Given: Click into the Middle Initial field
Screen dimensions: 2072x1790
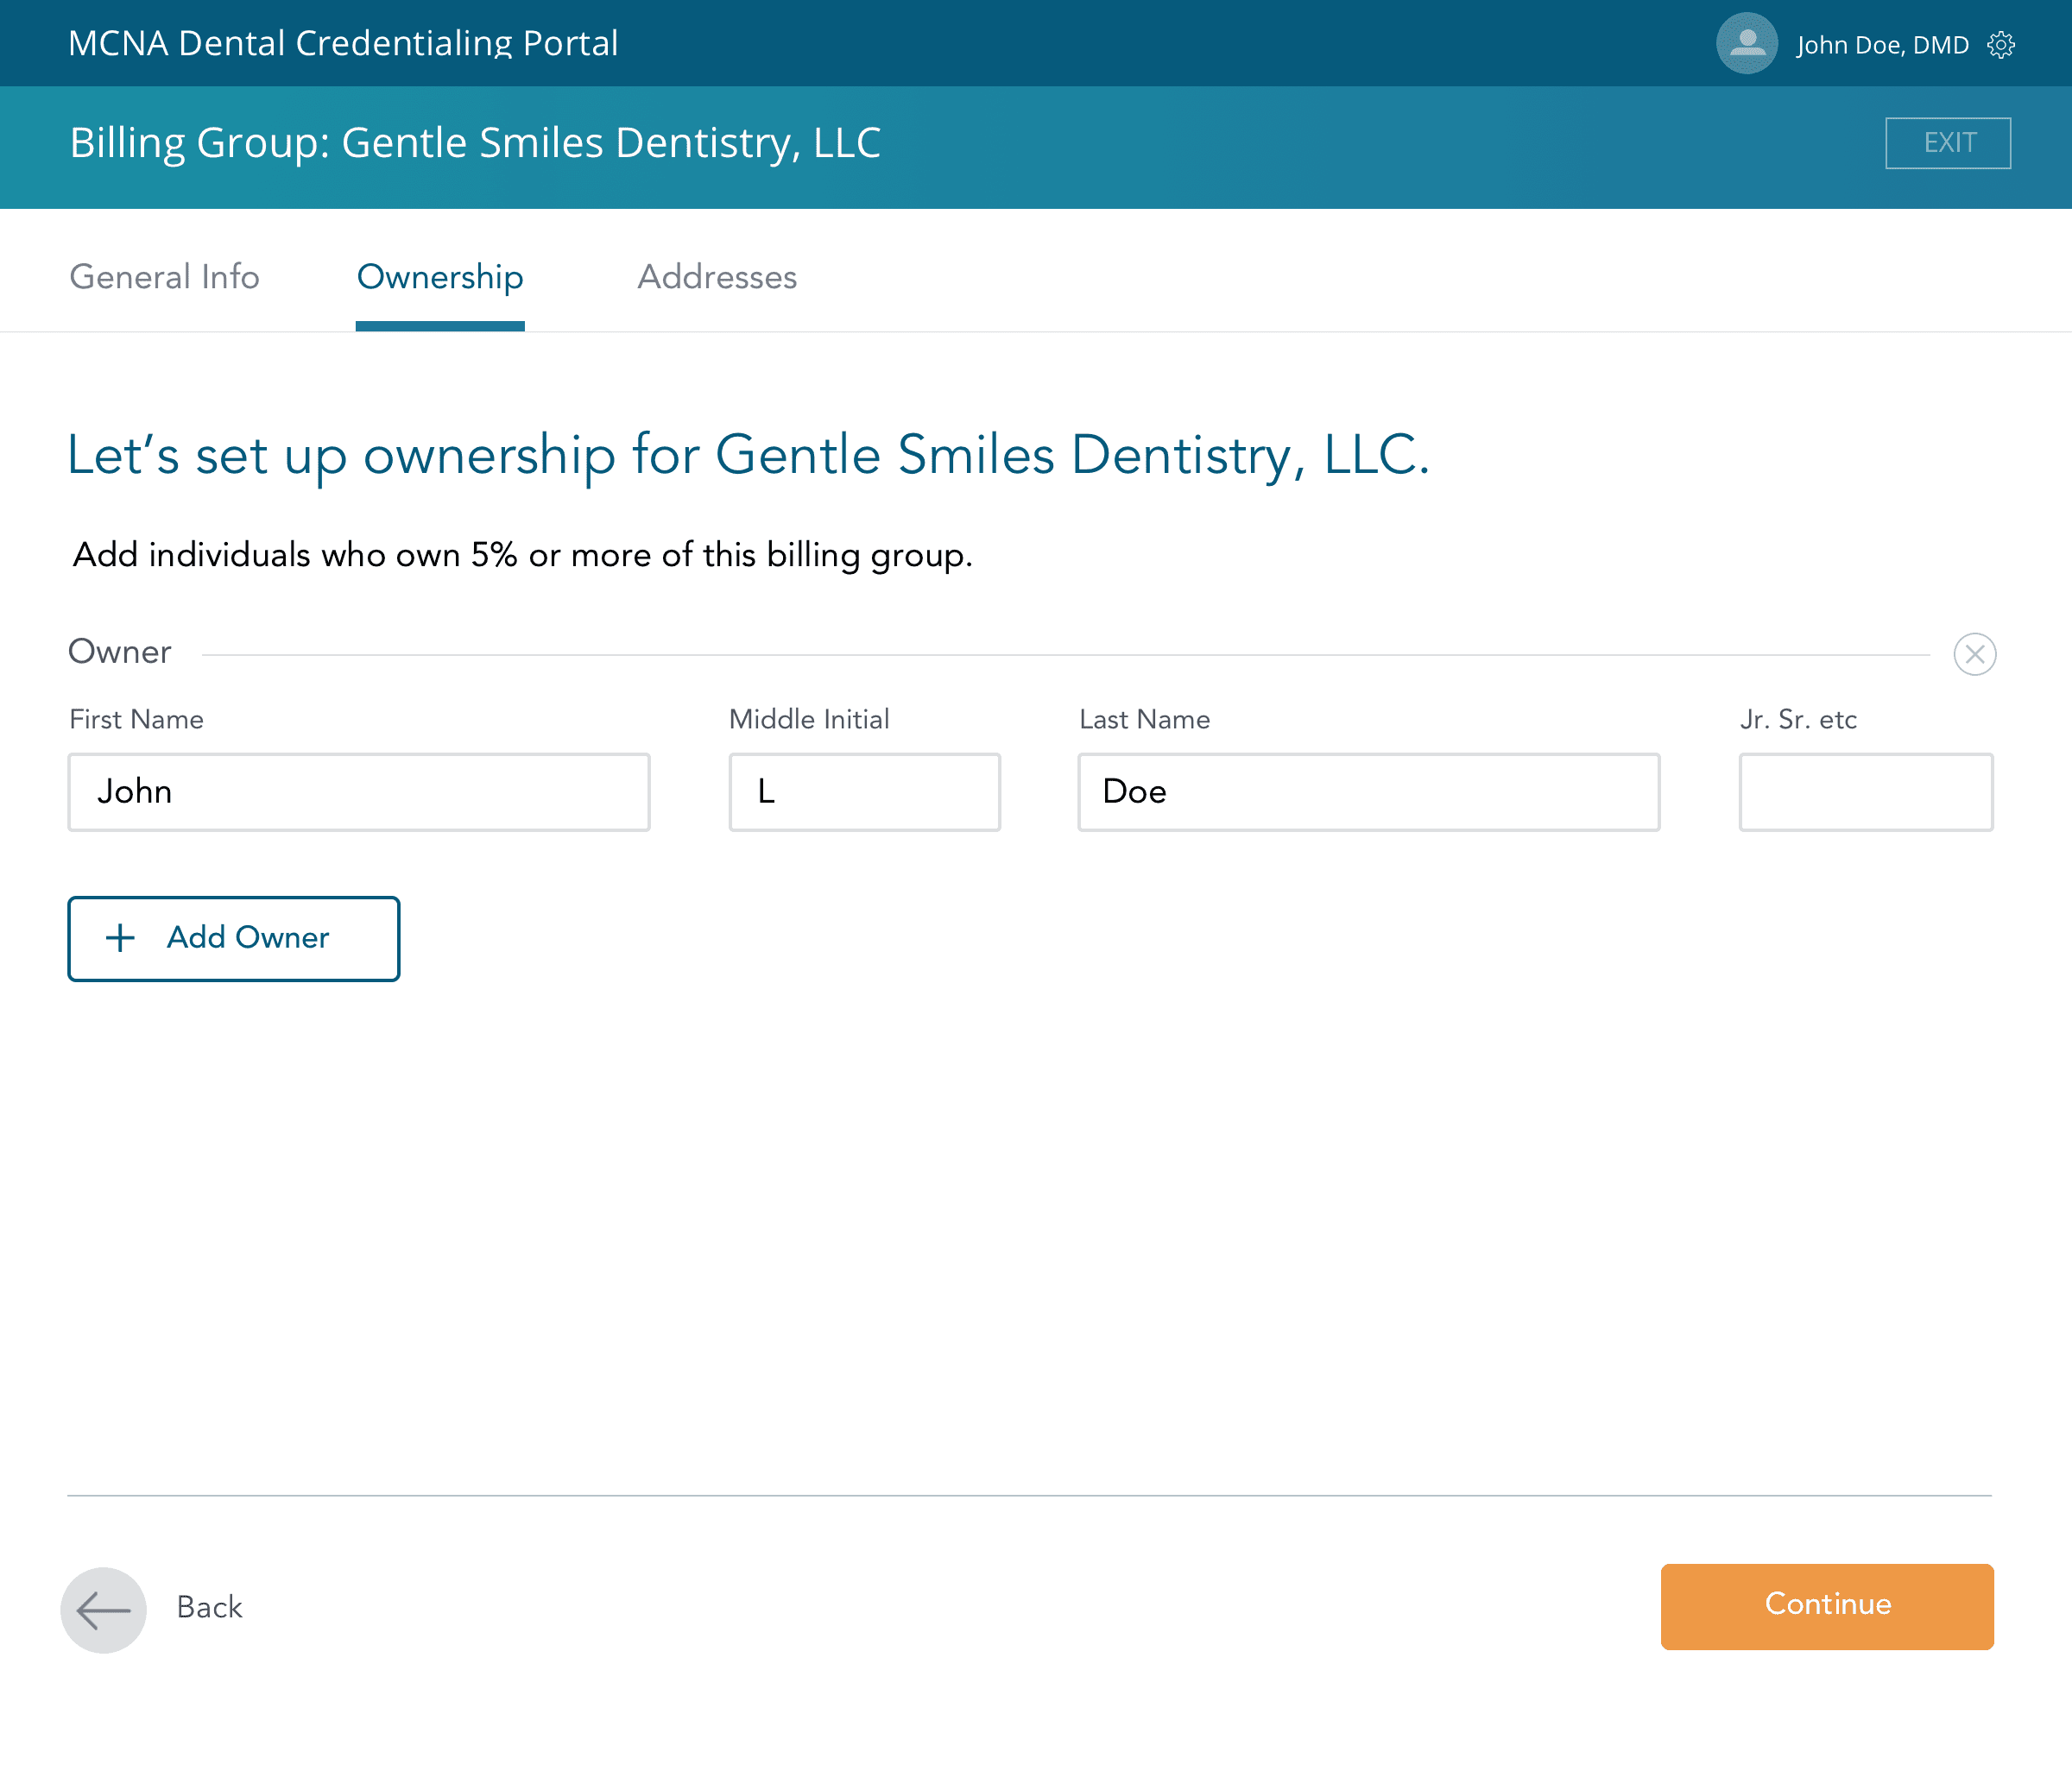Looking at the screenshot, I should tap(864, 791).
